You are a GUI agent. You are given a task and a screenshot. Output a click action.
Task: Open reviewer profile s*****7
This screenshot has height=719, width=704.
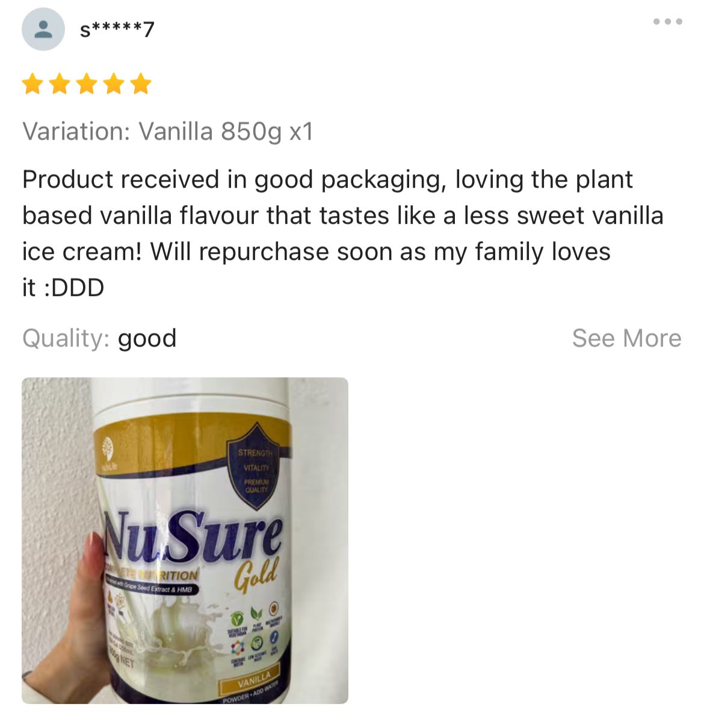point(117,30)
